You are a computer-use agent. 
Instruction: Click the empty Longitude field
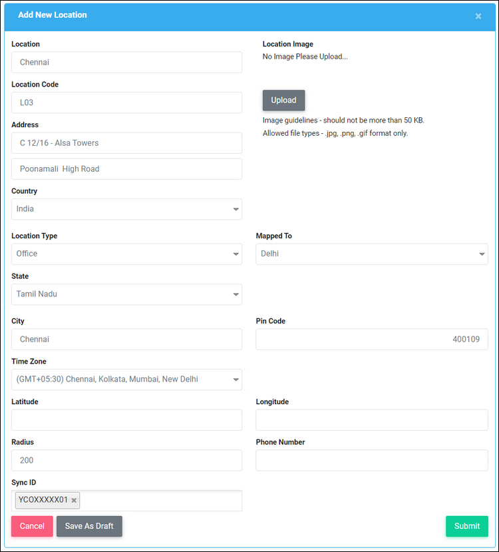tap(371, 420)
